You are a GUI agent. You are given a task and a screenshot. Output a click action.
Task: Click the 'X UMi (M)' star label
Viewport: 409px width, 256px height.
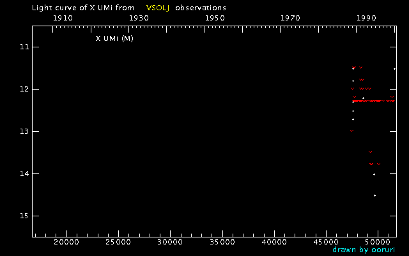click(x=114, y=38)
